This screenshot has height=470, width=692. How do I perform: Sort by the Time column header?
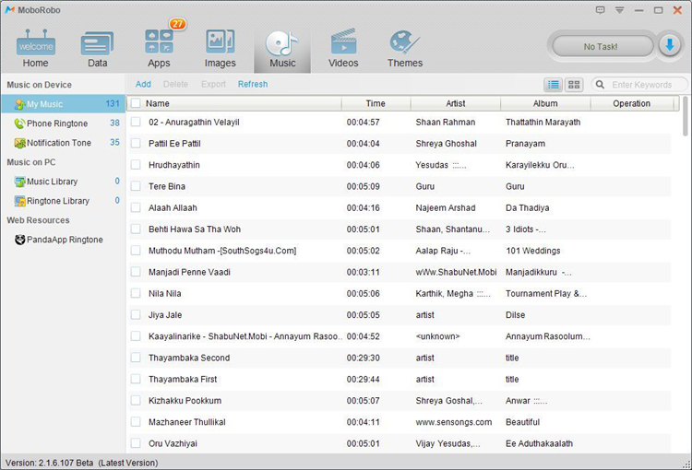pos(376,103)
